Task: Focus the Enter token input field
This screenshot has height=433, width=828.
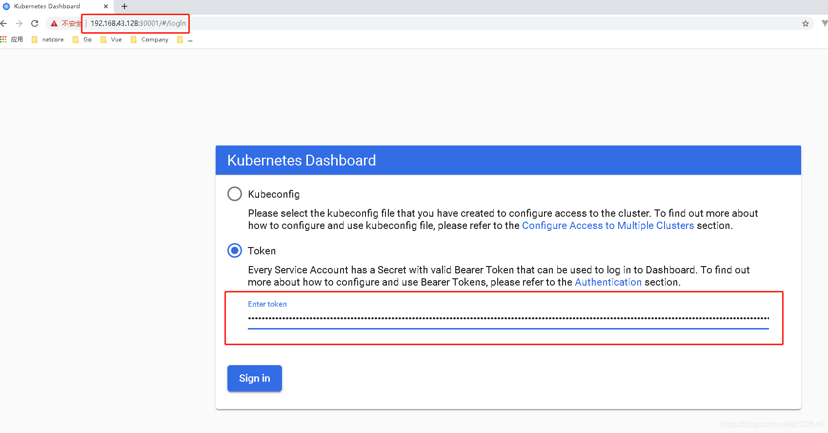Action: (x=508, y=318)
